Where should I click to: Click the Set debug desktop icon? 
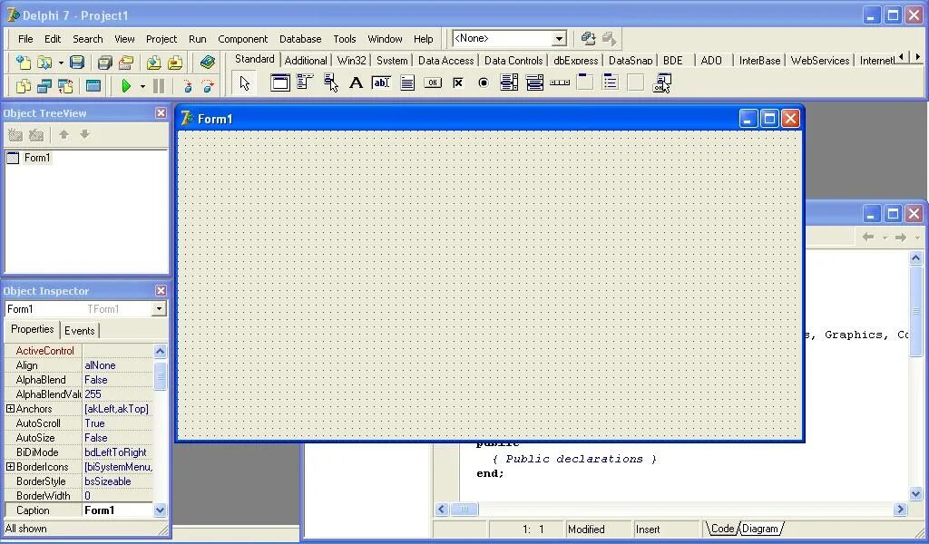[x=609, y=39]
